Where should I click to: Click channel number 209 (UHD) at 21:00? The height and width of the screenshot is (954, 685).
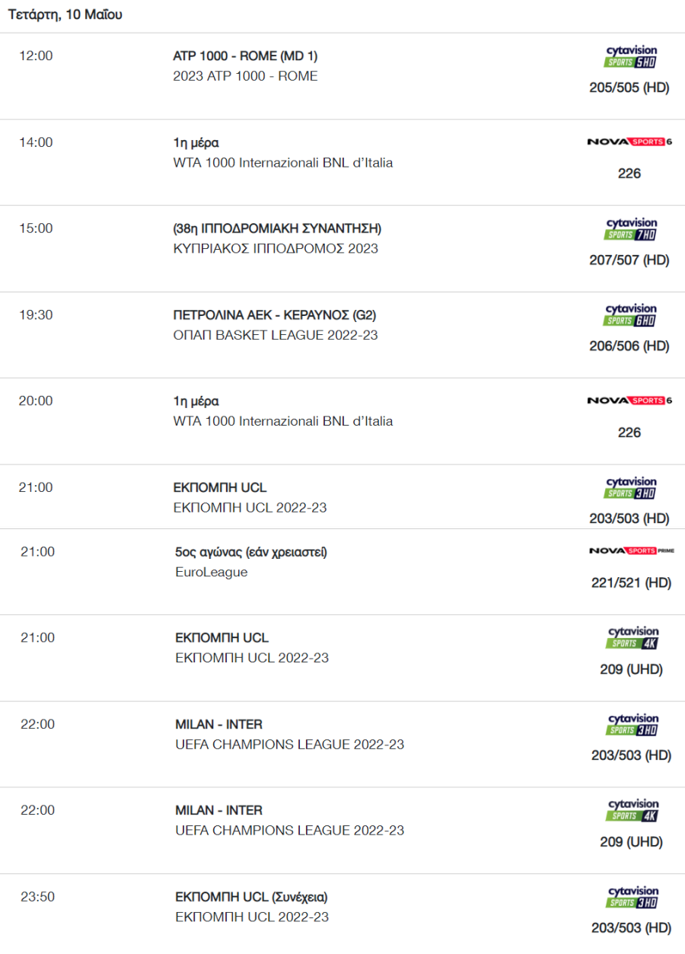tap(632, 669)
